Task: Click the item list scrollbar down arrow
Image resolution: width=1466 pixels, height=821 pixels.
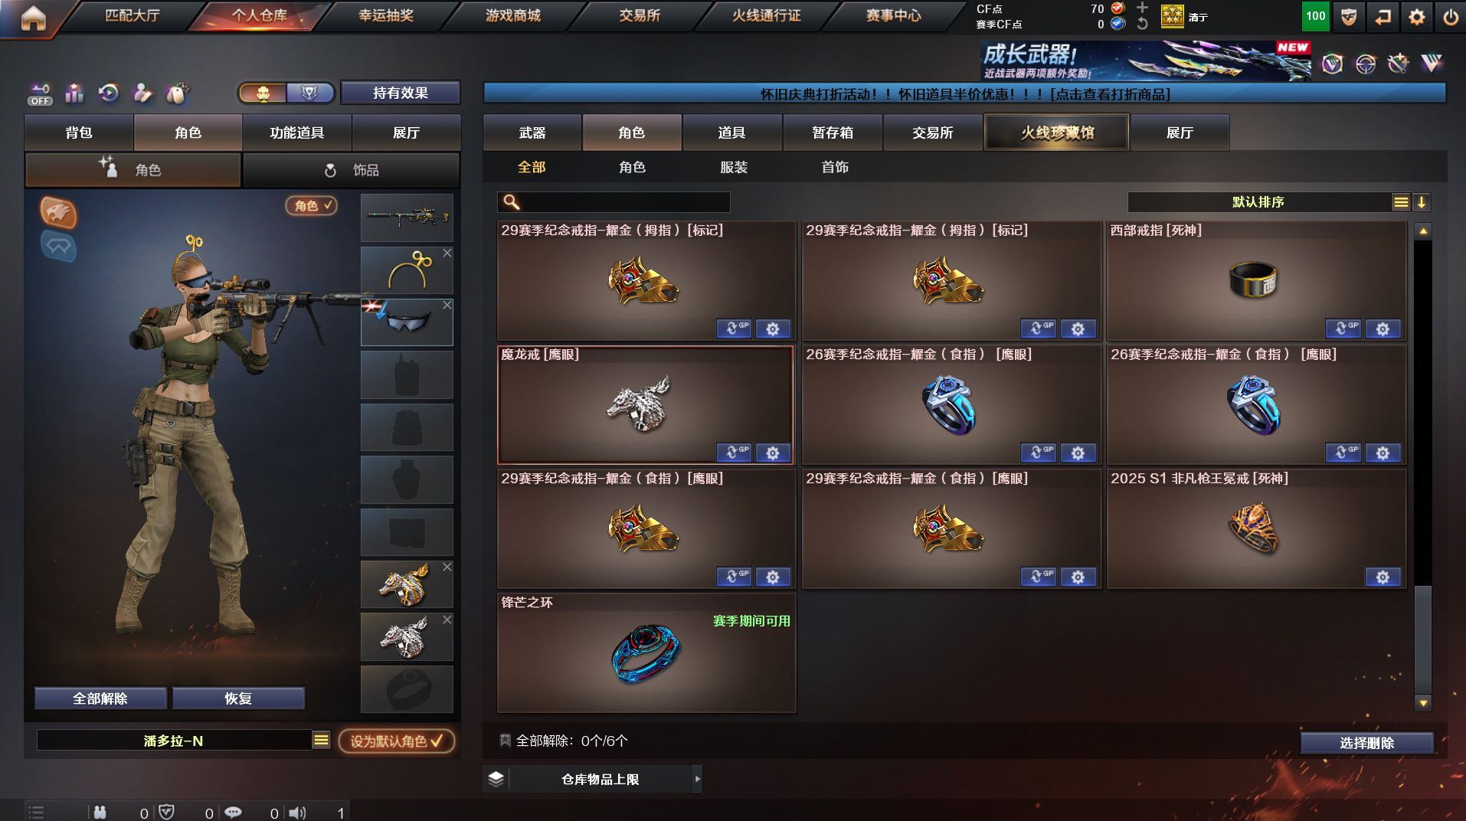Action: click(1423, 702)
